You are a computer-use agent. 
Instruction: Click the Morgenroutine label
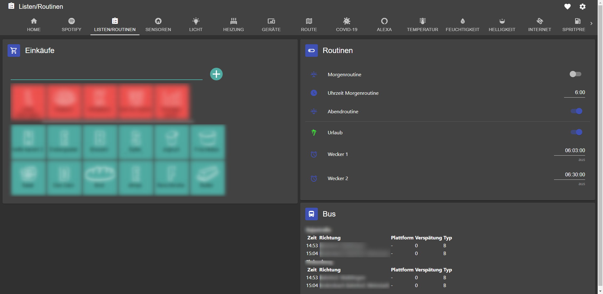344,75
